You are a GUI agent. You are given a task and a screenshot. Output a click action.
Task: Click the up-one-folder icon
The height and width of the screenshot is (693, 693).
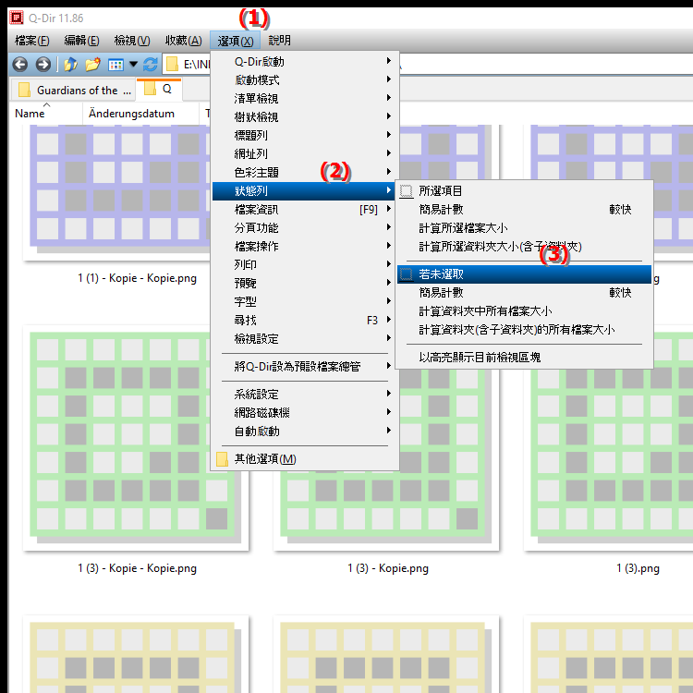(70, 65)
